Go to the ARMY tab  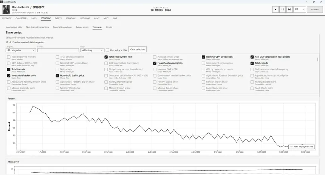point(97,18)
